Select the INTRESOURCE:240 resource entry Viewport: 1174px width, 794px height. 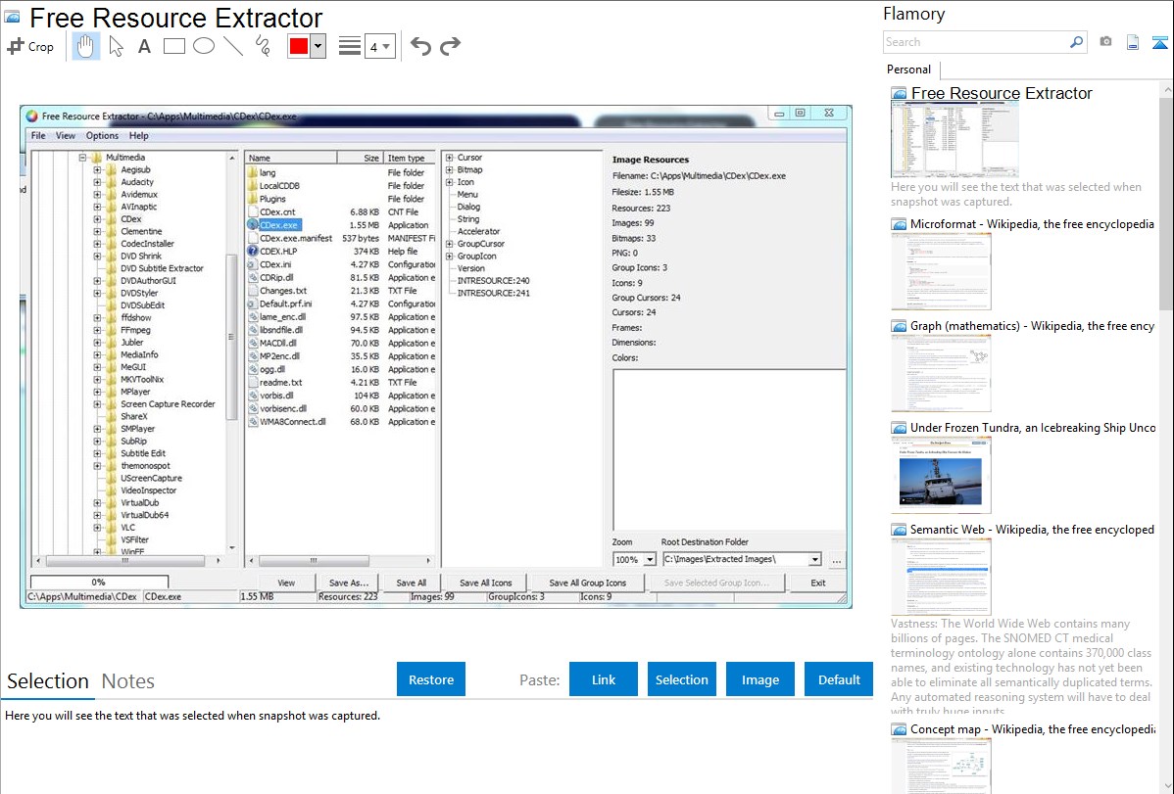point(493,281)
